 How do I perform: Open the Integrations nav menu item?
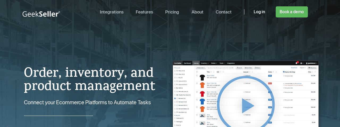pyautogui.click(x=112, y=12)
